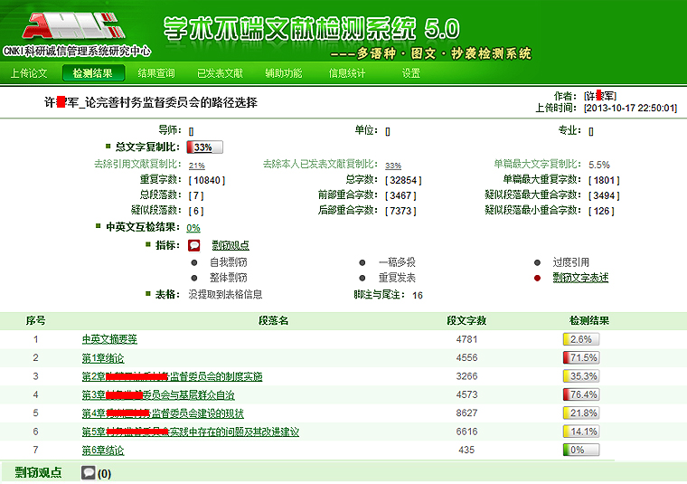Open the 上传论文 tab
This screenshot has width=687, height=484.
tap(30, 73)
